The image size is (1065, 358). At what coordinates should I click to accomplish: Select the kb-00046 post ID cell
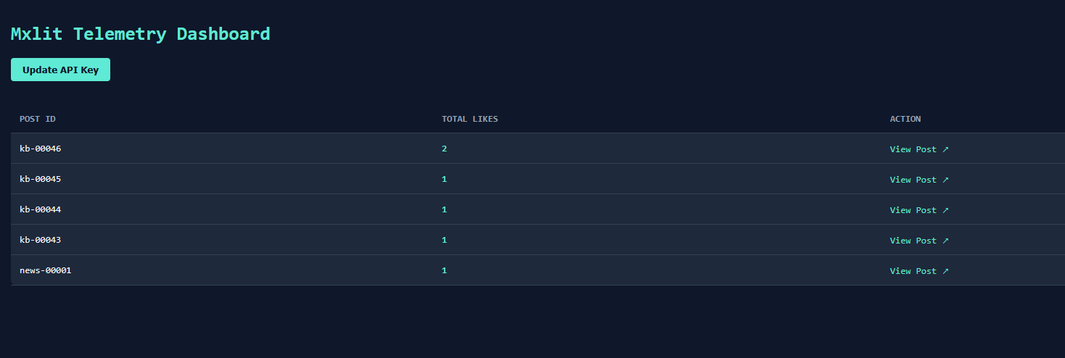click(x=41, y=149)
